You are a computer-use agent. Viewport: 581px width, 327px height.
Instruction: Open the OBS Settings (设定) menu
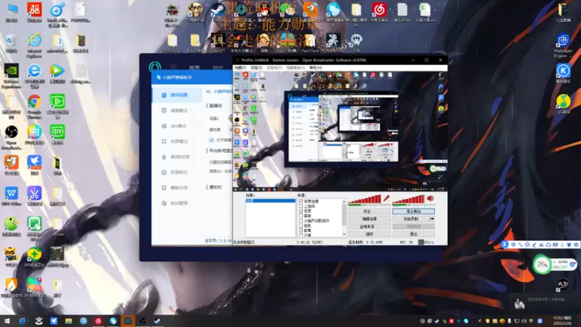256,68
